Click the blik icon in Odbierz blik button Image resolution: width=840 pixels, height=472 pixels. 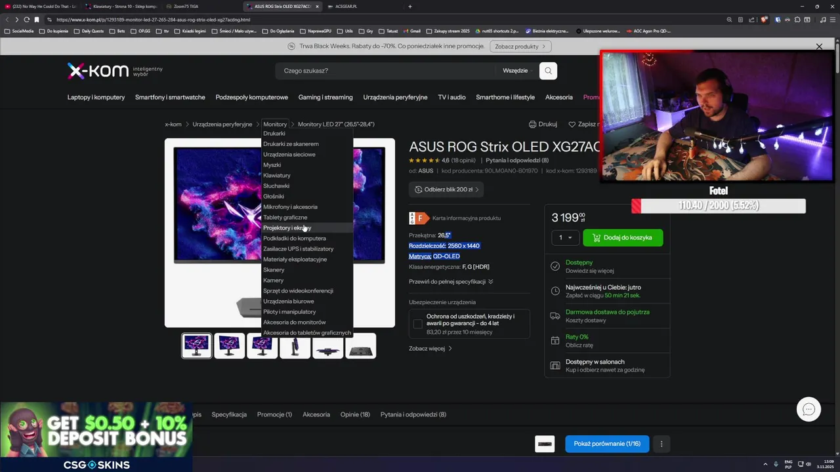(419, 189)
